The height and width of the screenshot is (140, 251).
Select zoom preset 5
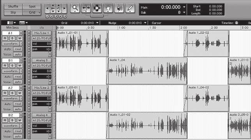[65, 16]
